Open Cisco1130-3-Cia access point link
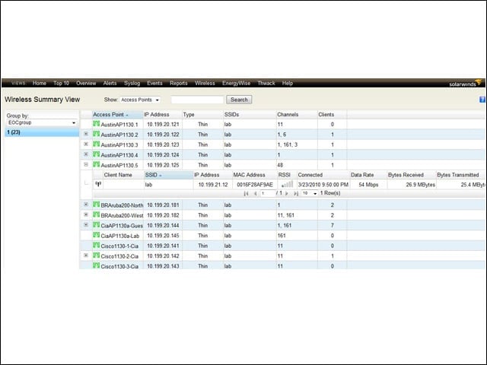 (120, 266)
